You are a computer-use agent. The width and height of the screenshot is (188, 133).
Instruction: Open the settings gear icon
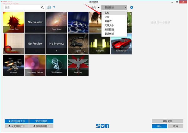[132, 8]
